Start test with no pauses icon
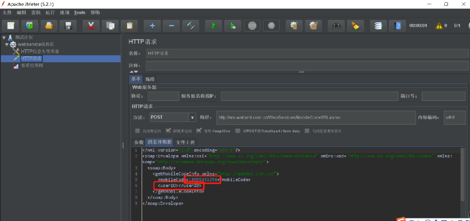The image size is (470, 221). tap(233, 26)
